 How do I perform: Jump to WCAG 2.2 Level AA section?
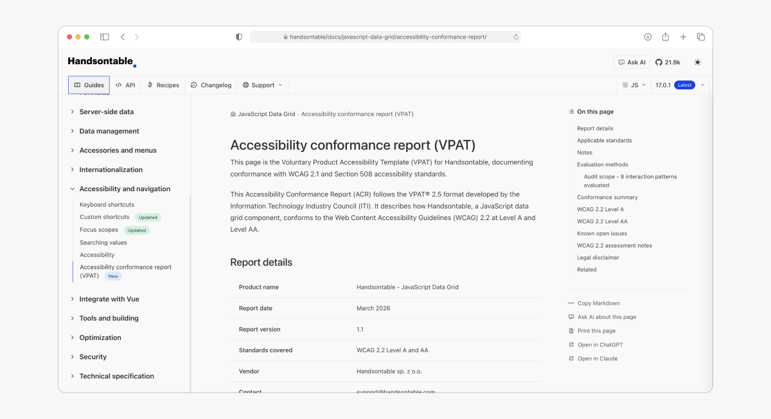(x=602, y=221)
